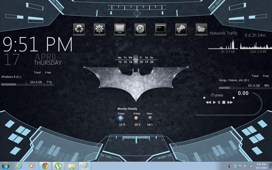Show hidden system tray icons

click(x=225, y=166)
